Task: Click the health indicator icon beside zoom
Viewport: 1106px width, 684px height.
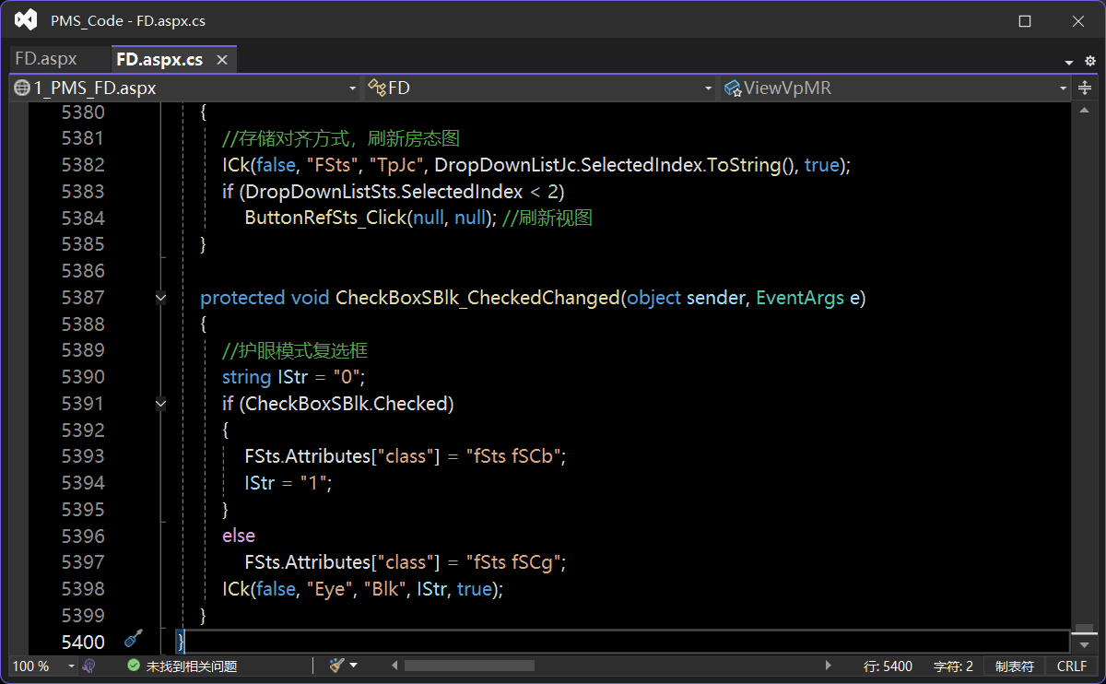Action: (x=89, y=666)
